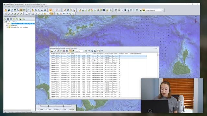
Task: Click the percent icon in shader toolbar
Action: [x=128, y=10]
